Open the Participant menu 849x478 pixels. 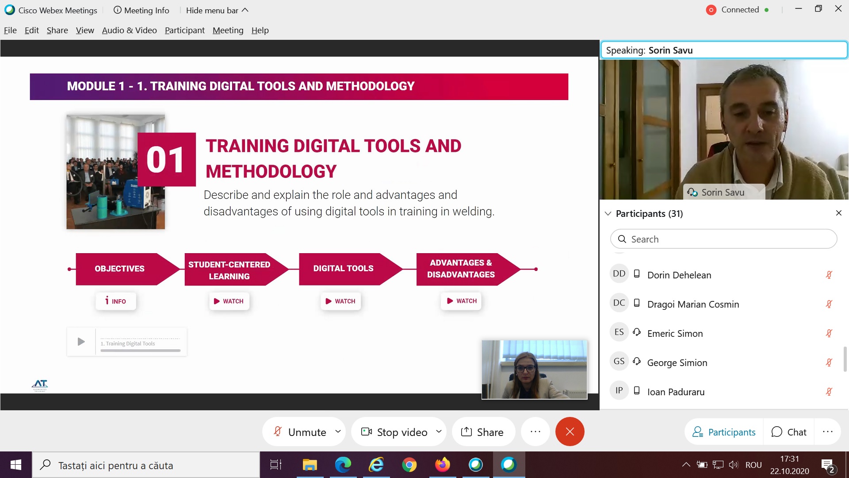tap(184, 30)
